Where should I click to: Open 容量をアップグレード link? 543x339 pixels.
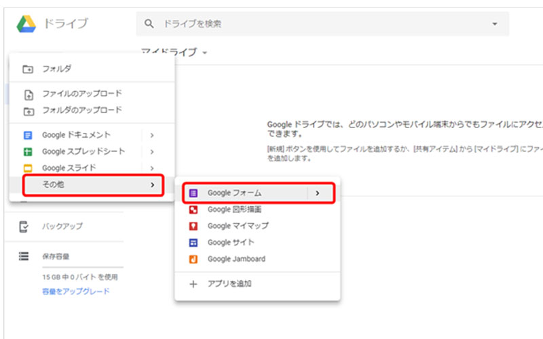point(76,292)
